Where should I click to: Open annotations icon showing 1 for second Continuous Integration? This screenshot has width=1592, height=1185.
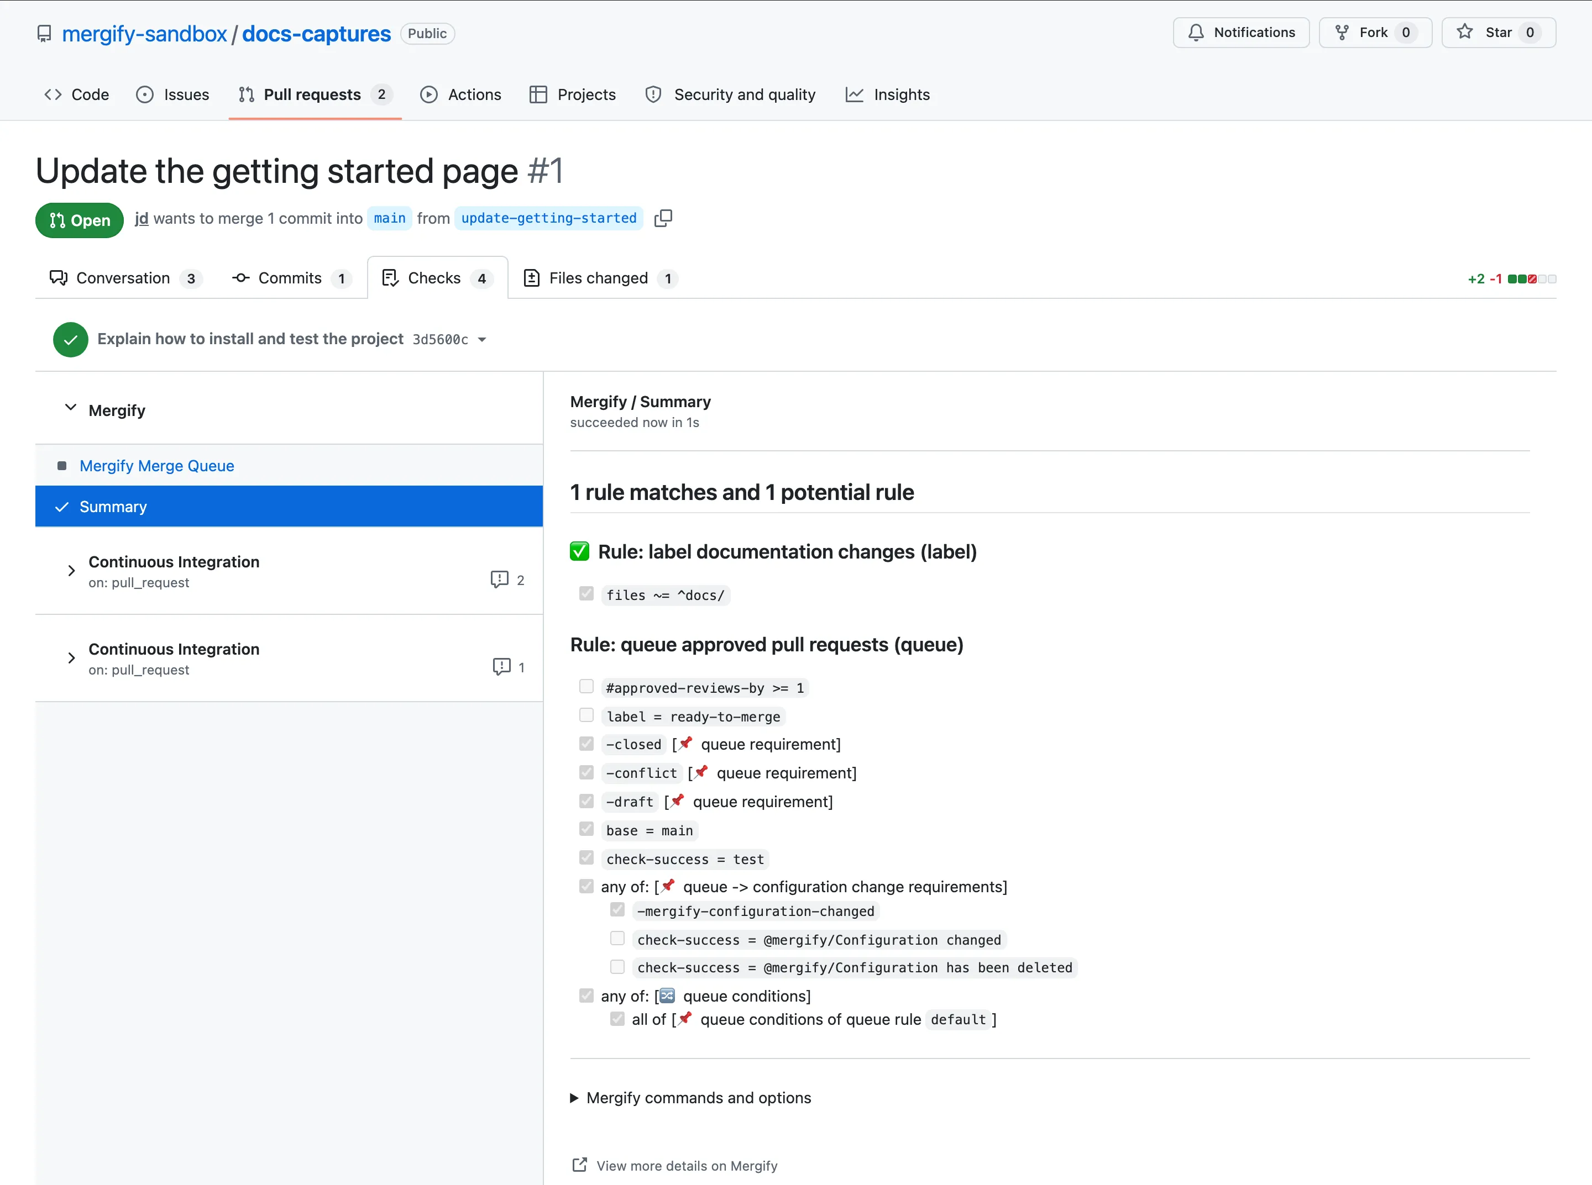tap(502, 667)
